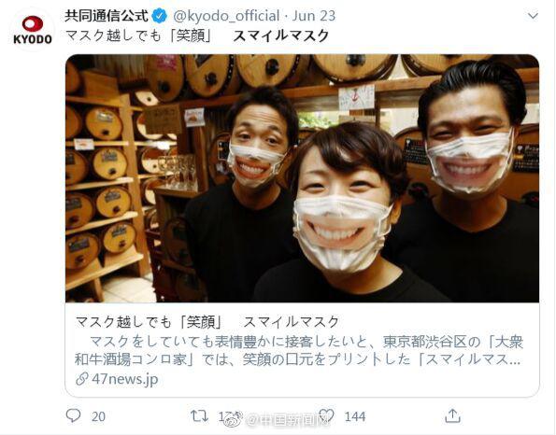Open the @kyodo_official handle
The image size is (556, 435).
pos(226,16)
